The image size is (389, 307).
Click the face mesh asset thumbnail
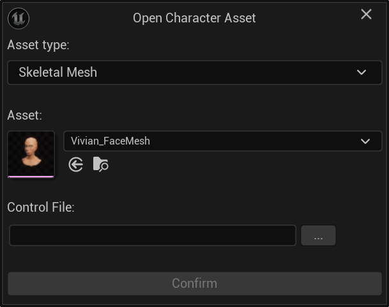coord(31,153)
